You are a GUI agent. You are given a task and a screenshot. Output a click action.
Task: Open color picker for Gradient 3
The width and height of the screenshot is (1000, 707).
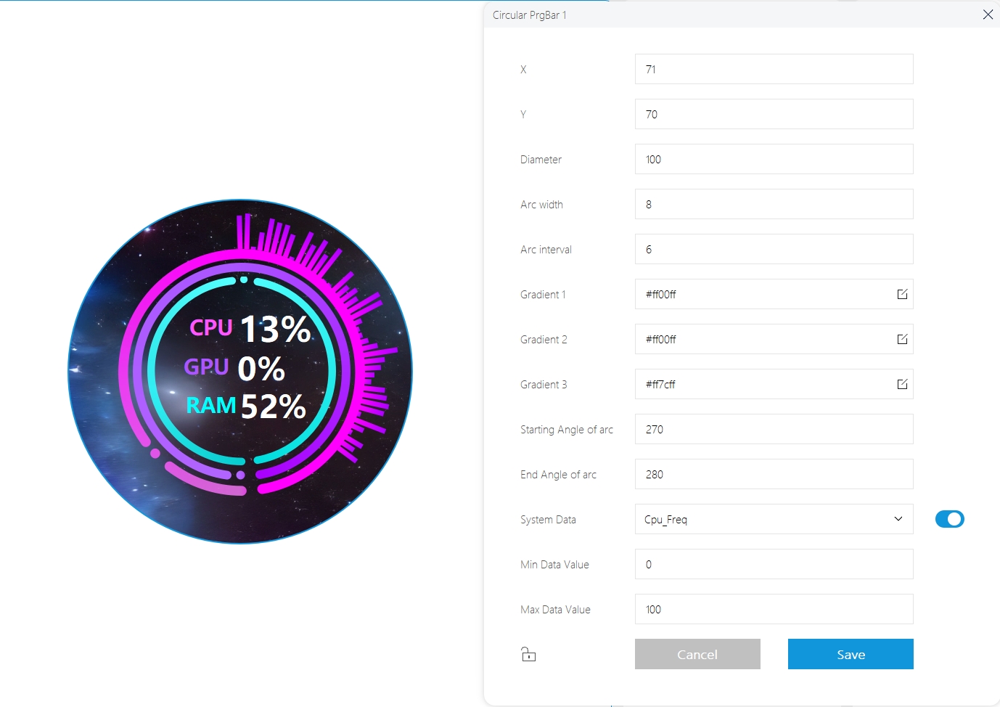[902, 384]
